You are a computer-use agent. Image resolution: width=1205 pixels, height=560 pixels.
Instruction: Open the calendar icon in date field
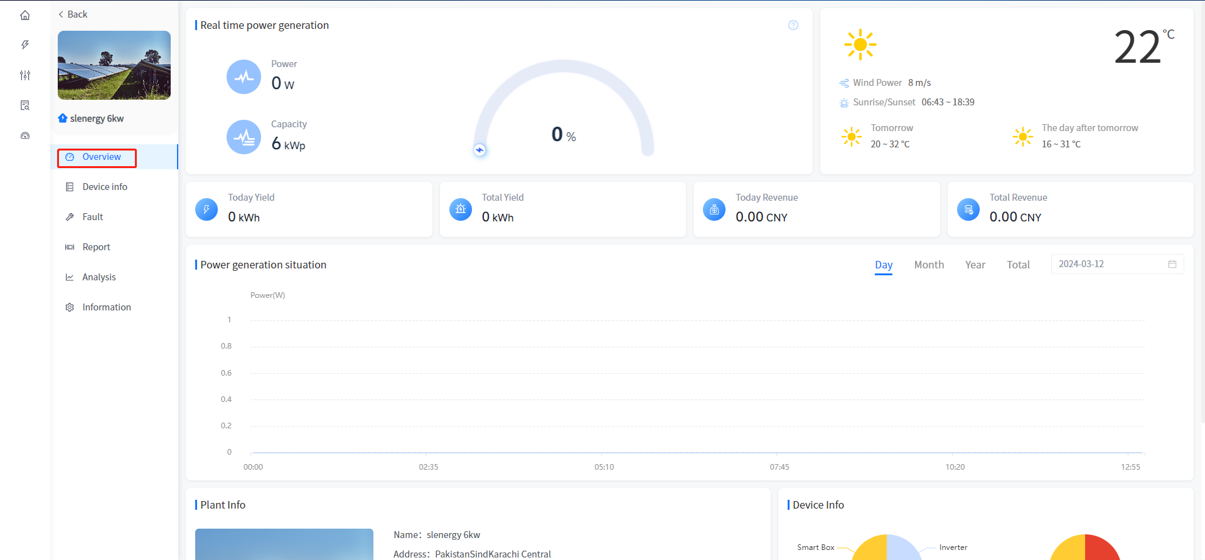(1172, 264)
